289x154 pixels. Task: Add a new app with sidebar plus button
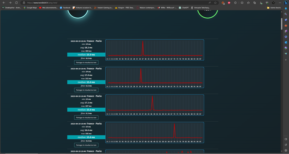286,60
